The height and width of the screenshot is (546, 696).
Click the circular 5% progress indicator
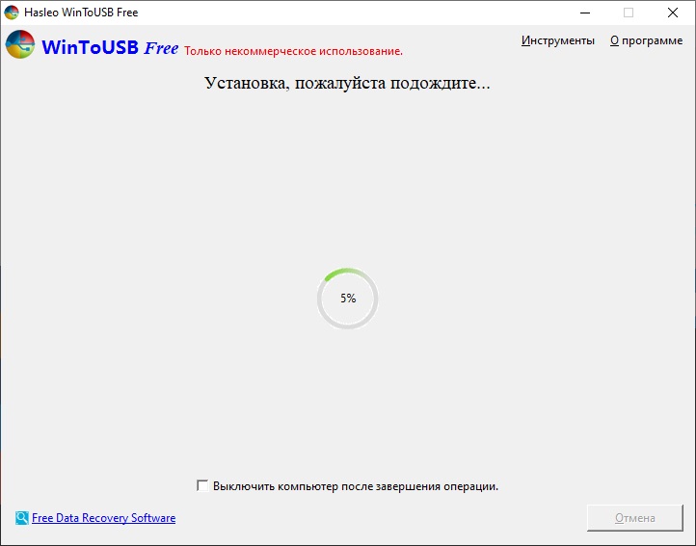pos(348,299)
